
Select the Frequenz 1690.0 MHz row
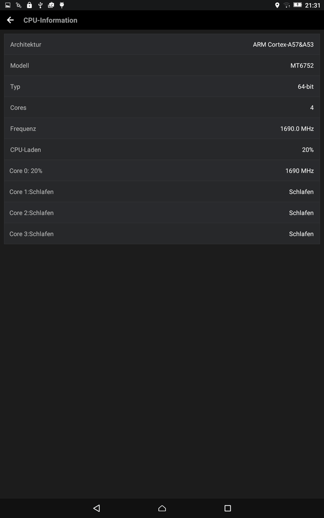(162, 129)
